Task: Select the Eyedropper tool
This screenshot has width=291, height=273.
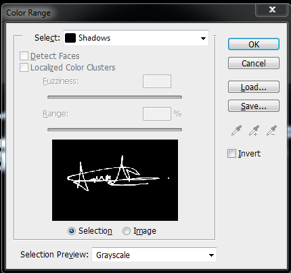Action: point(236,131)
